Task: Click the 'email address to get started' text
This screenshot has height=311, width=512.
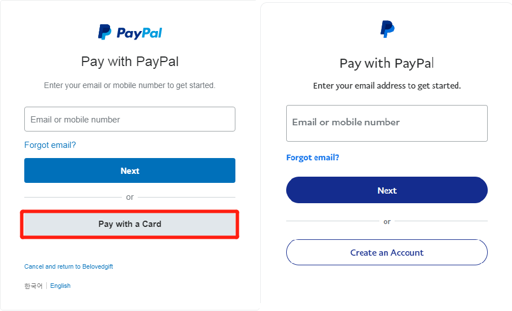Action: click(387, 86)
